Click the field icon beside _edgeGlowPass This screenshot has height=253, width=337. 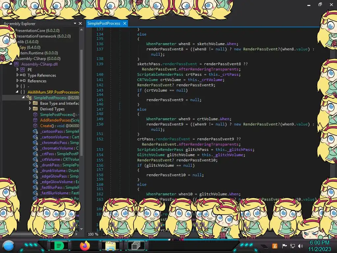click(35, 176)
